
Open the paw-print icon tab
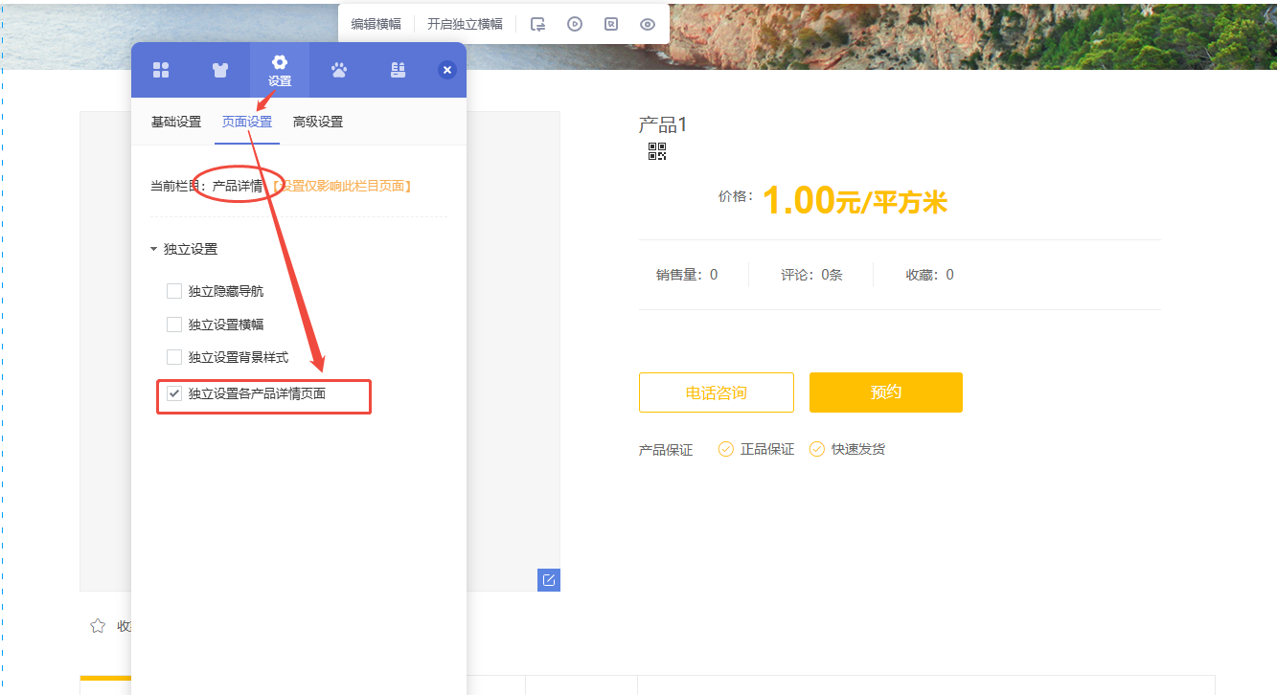339,70
